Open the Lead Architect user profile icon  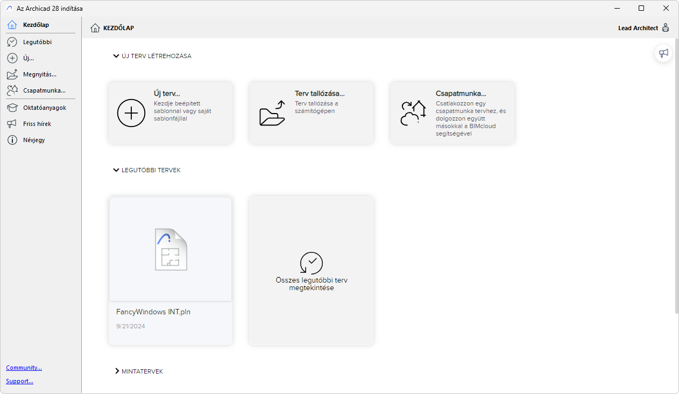pyautogui.click(x=666, y=28)
